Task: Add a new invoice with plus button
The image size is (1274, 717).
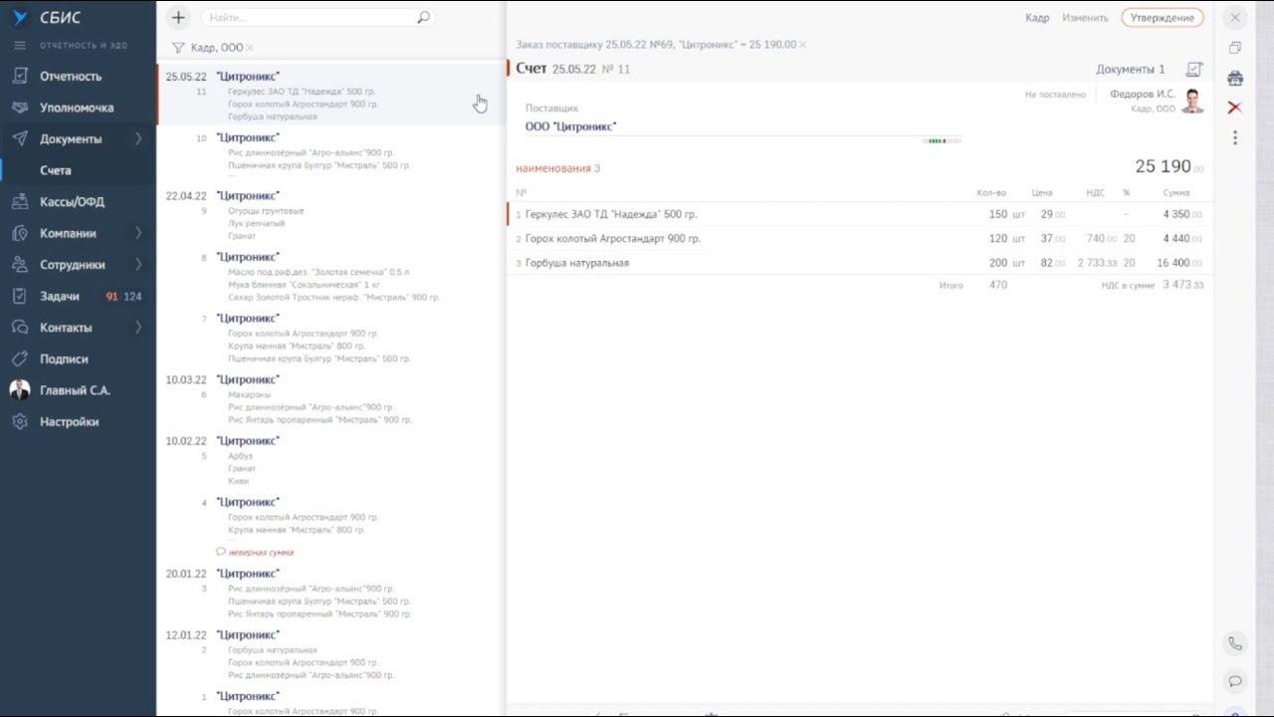Action: [x=178, y=17]
